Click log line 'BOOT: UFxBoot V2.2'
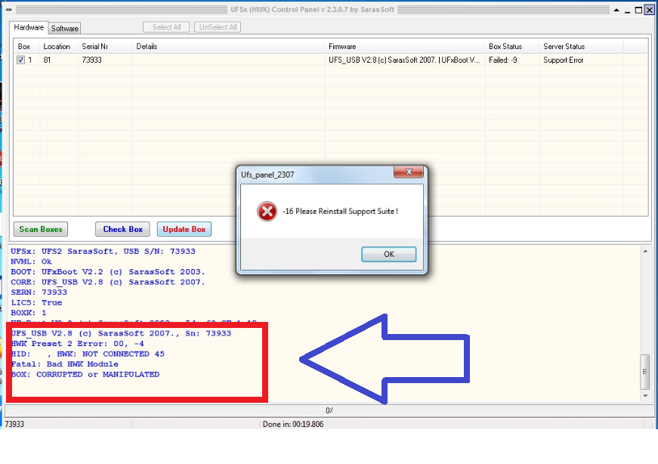The width and height of the screenshot is (658, 464). (x=108, y=272)
